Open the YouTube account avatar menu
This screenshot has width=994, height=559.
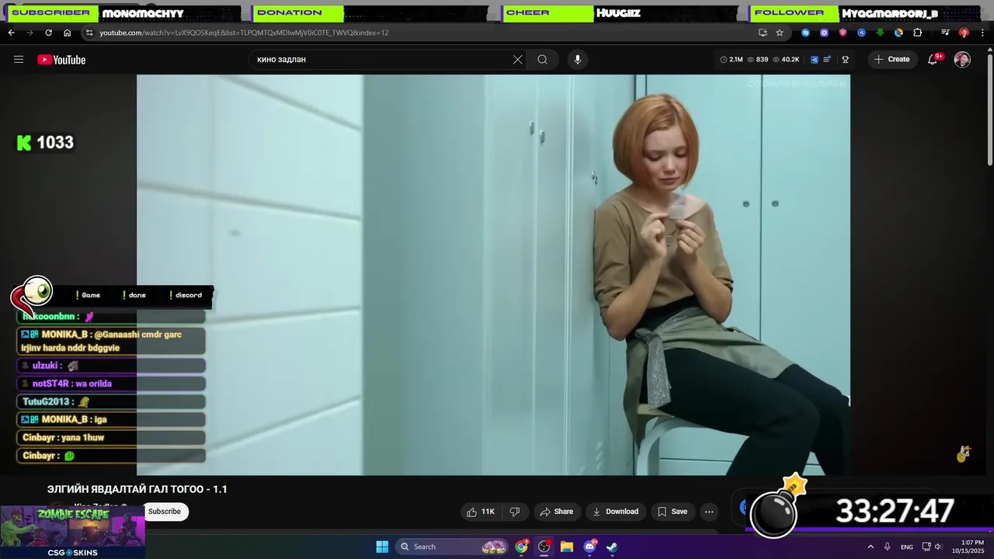click(x=962, y=59)
